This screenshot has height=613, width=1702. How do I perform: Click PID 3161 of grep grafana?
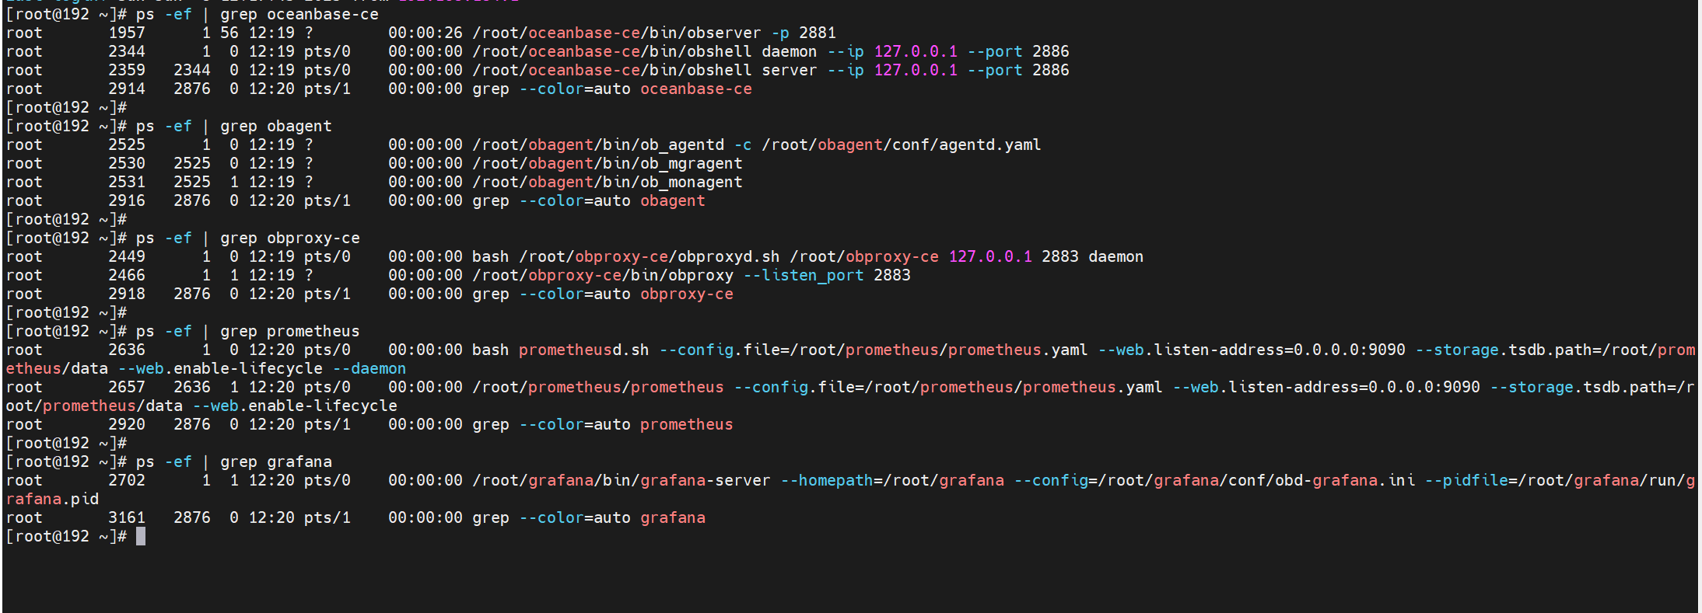tap(127, 517)
